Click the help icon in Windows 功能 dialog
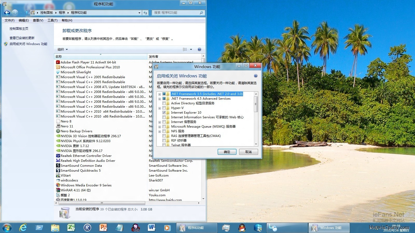This screenshot has height=233, width=415. pyautogui.click(x=255, y=76)
